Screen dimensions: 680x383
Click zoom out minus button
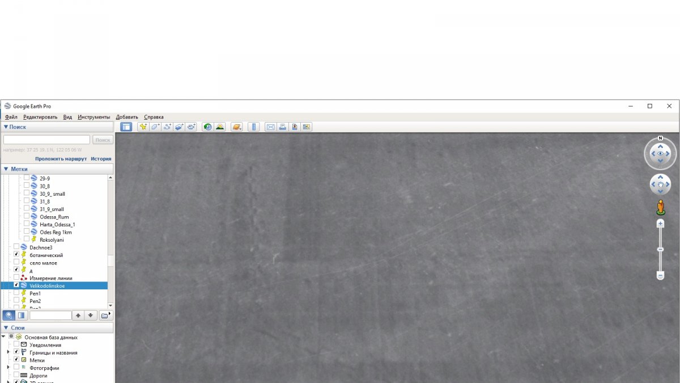coord(660,275)
